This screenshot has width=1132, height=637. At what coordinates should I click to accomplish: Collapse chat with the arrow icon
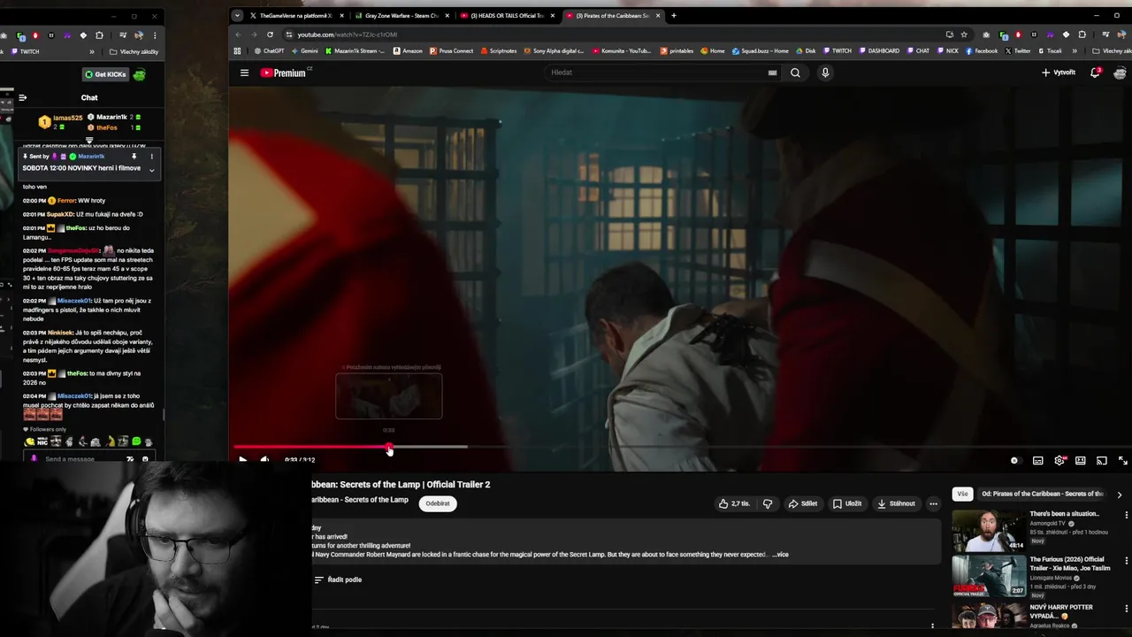[23, 97]
